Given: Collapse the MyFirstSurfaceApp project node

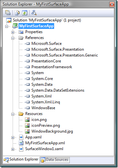Looking at the screenshot, I should [7, 26].
